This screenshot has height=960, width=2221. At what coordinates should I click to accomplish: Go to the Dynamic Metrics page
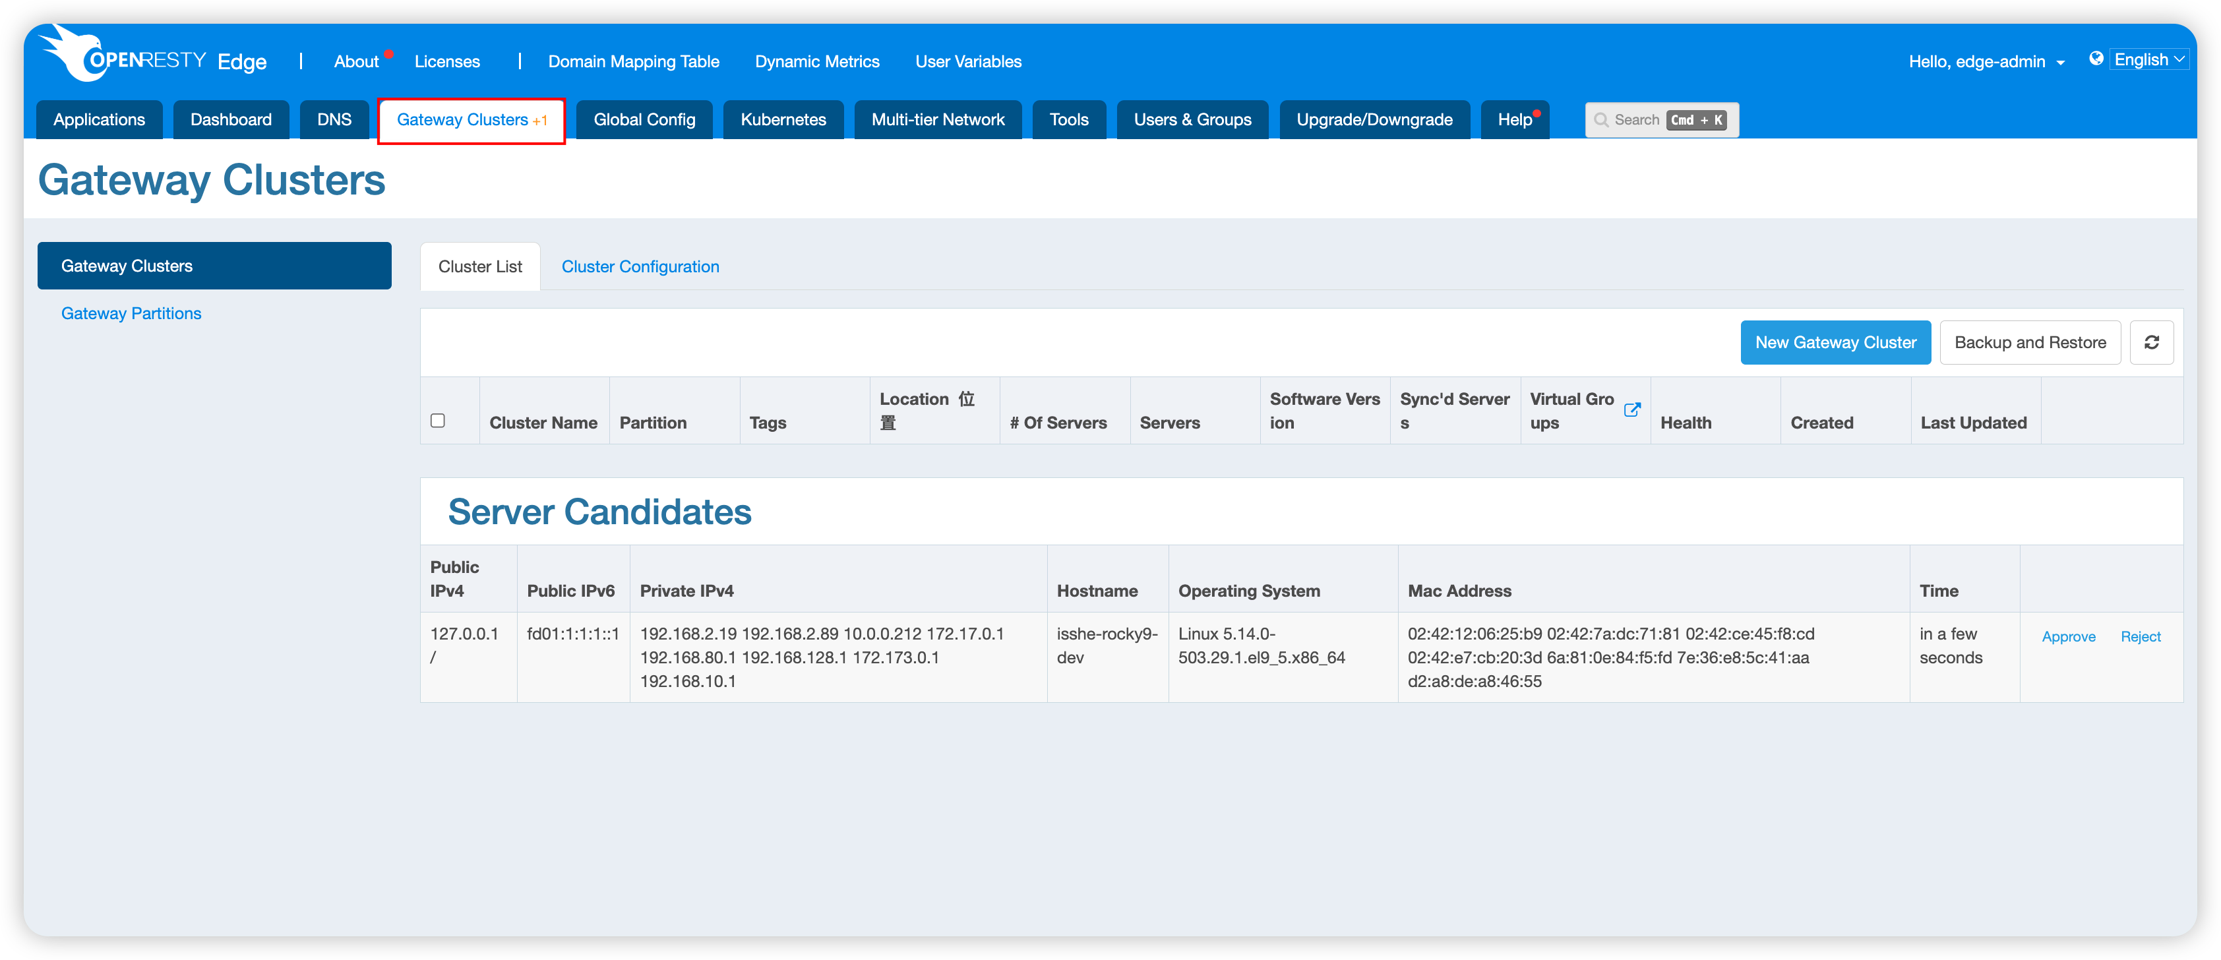(x=816, y=61)
